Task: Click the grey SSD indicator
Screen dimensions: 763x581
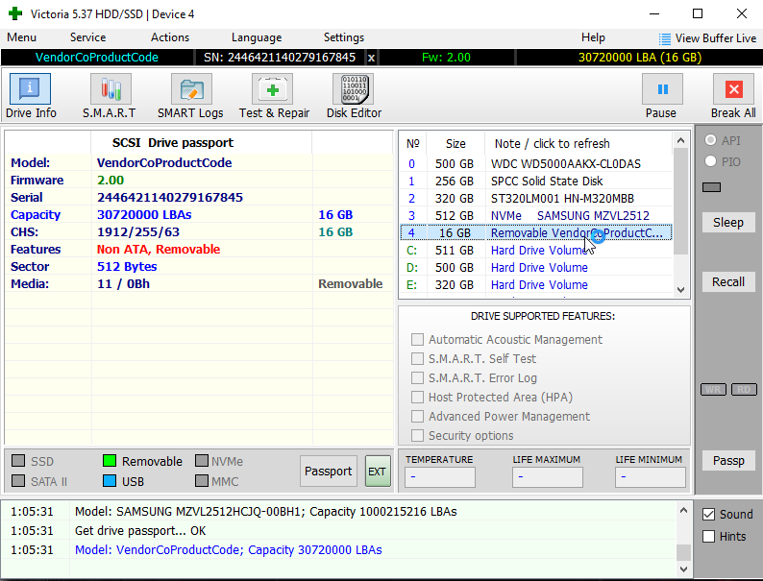Action: tap(18, 460)
